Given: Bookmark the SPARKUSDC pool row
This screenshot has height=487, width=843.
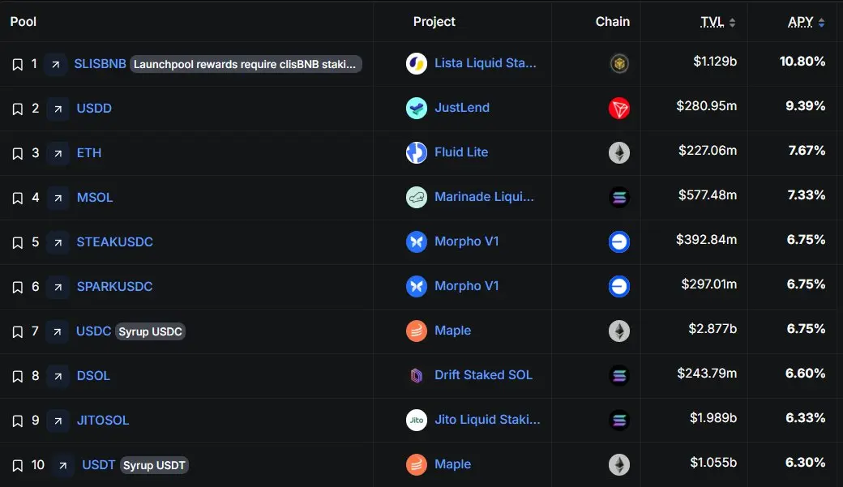Looking at the screenshot, I should [17, 288].
